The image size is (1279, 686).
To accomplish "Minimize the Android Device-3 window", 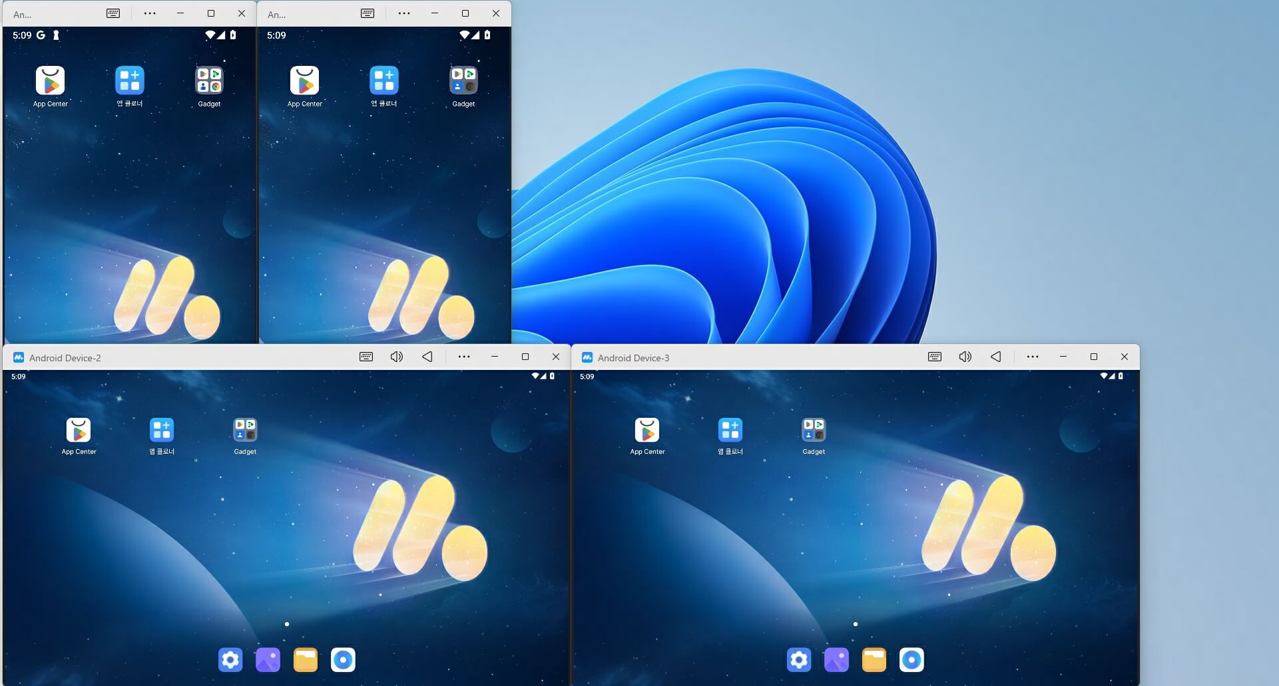I will point(1063,357).
